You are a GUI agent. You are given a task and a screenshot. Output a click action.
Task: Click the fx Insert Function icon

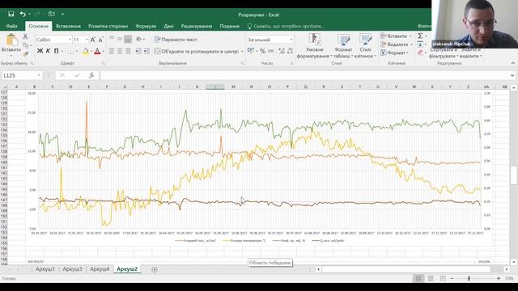[91, 75]
